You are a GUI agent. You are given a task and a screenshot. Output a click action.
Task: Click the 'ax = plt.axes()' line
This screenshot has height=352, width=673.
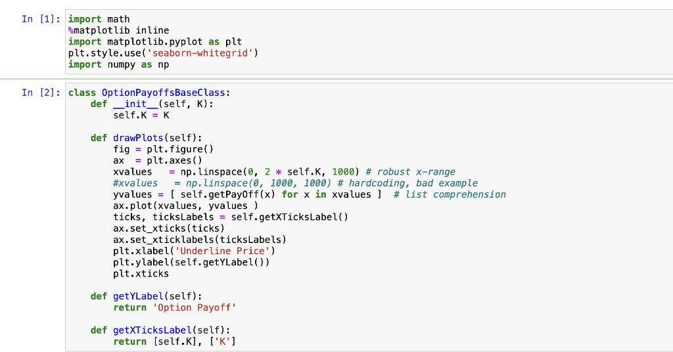coord(158,160)
